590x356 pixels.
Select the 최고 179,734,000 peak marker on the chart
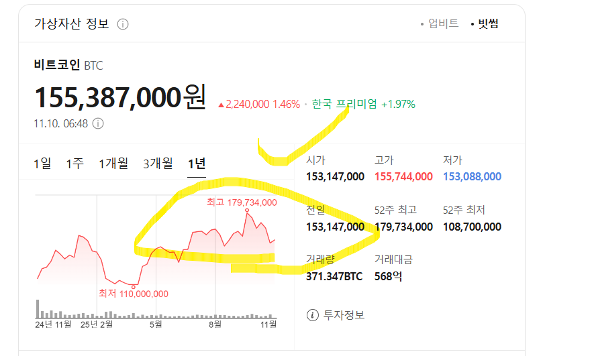(x=247, y=211)
